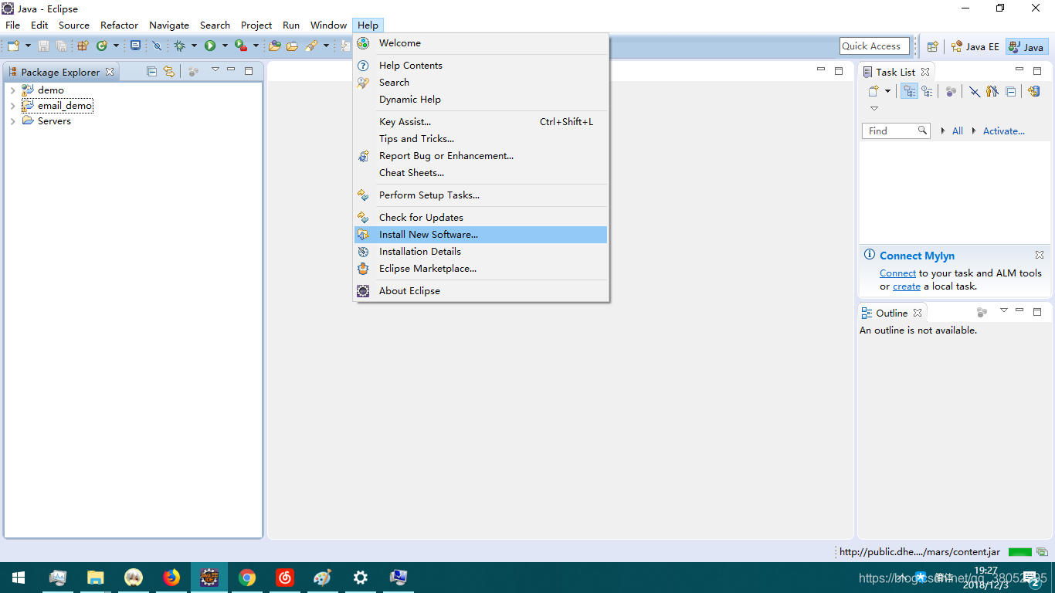The image size is (1055, 593).
Task: Toggle Skip All Breakpoints icon
Action: pos(157,46)
